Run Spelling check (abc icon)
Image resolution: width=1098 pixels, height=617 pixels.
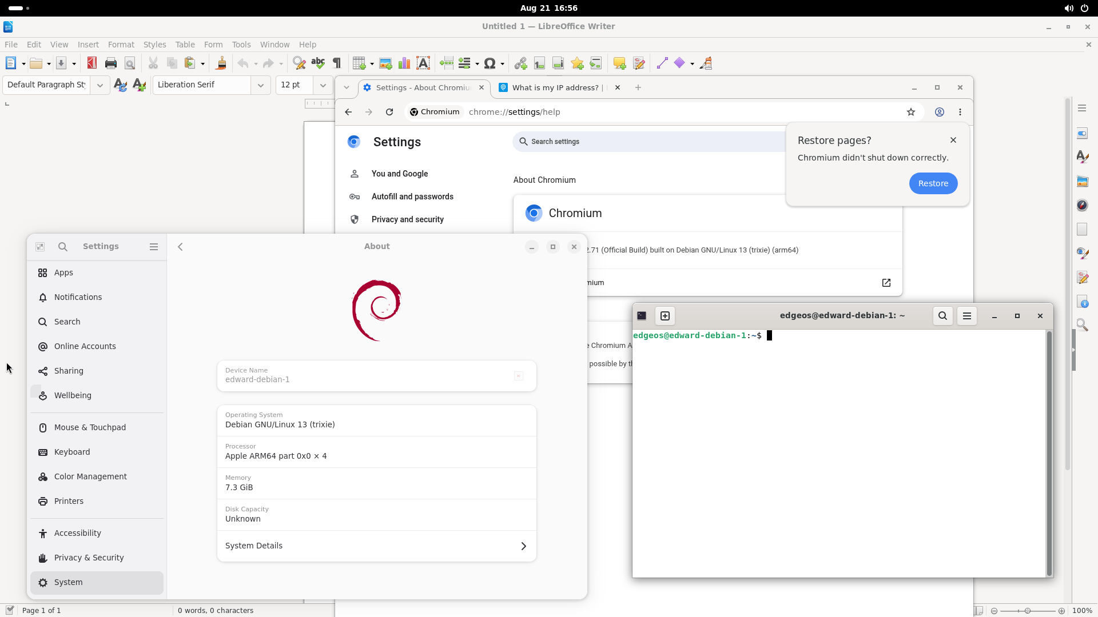[318, 63]
